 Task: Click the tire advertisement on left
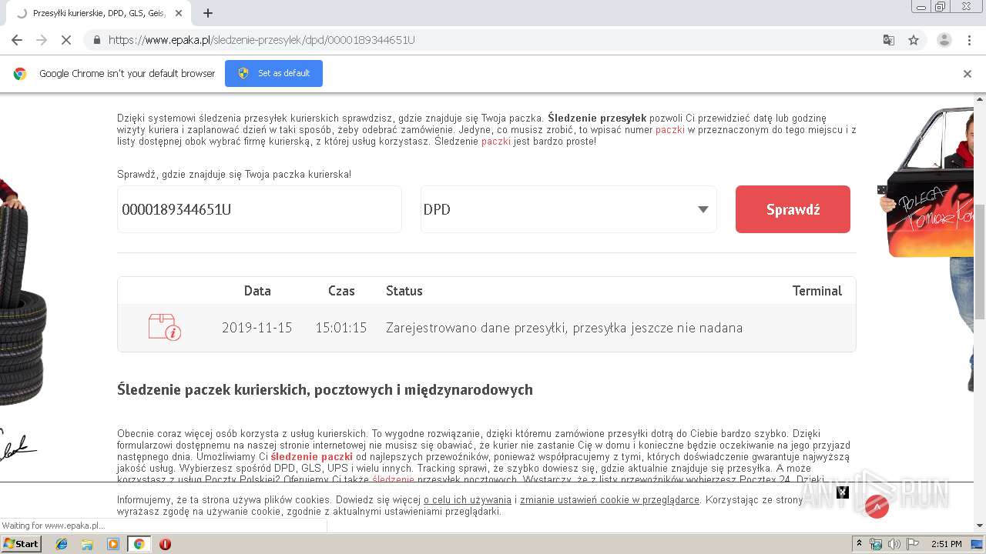click(x=23, y=292)
